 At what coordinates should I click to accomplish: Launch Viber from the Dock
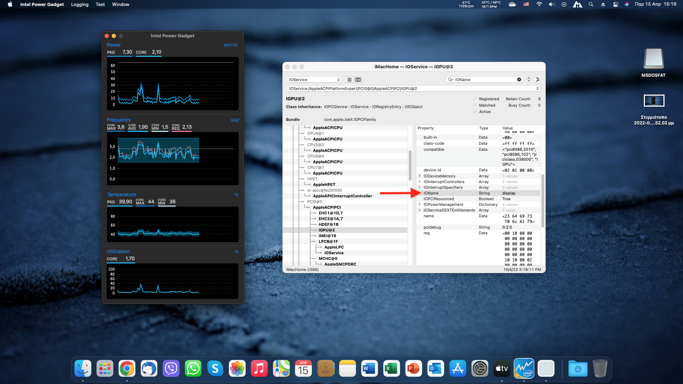click(x=171, y=369)
